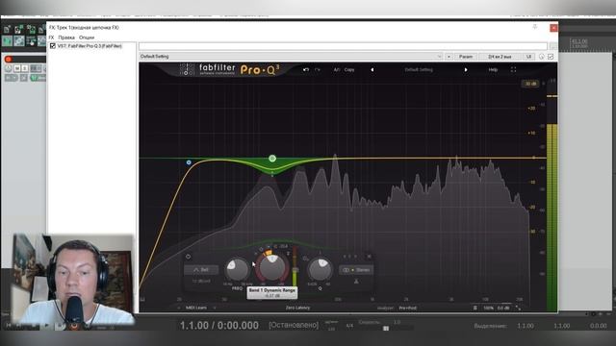The width and height of the screenshot is (616, 346).
Task: Select the green band 1 node on the EQ curve
Action: [272, 159]
